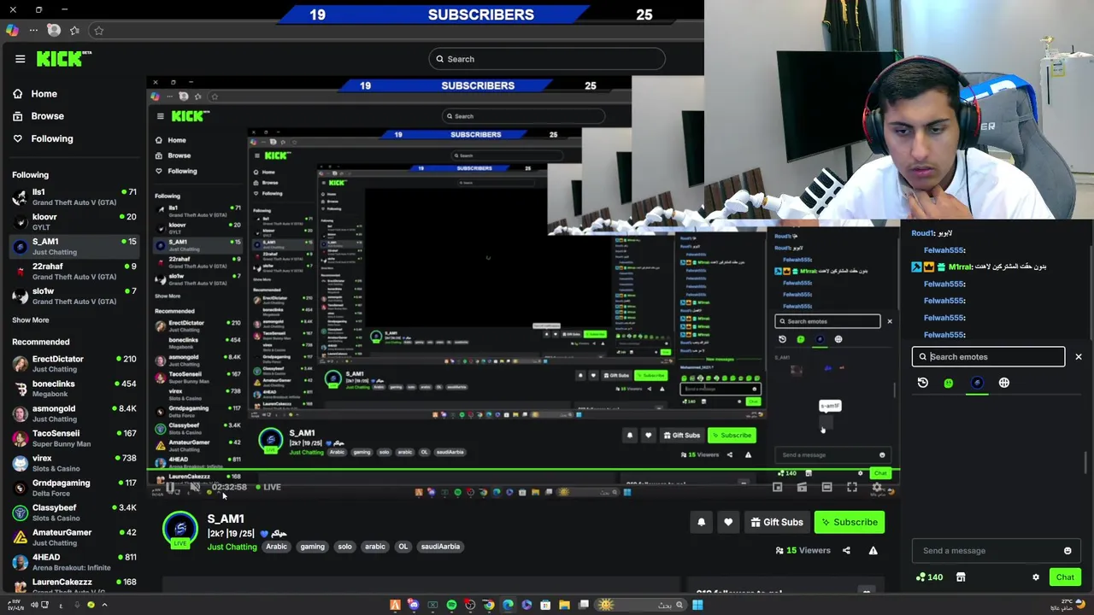Open chat settings gear
Image resolution: width=1094 pixels, height=615 pixels.
[x=1036, y=577]
